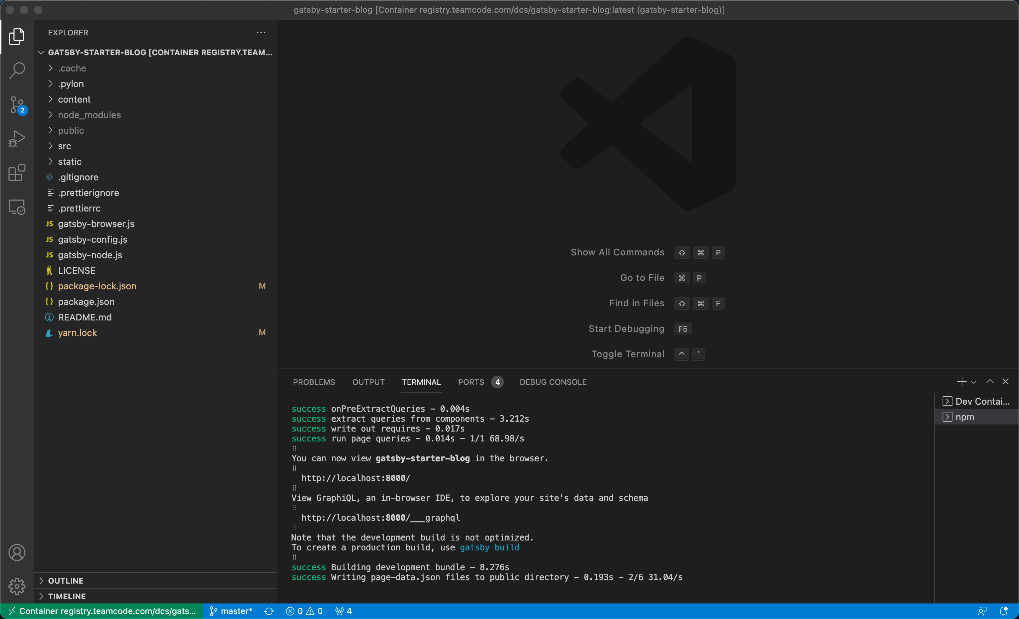Open the DEBUG CONSOLE tab
The height and width of the screenshot is (619, 1019).
click(x=553, y=382)
